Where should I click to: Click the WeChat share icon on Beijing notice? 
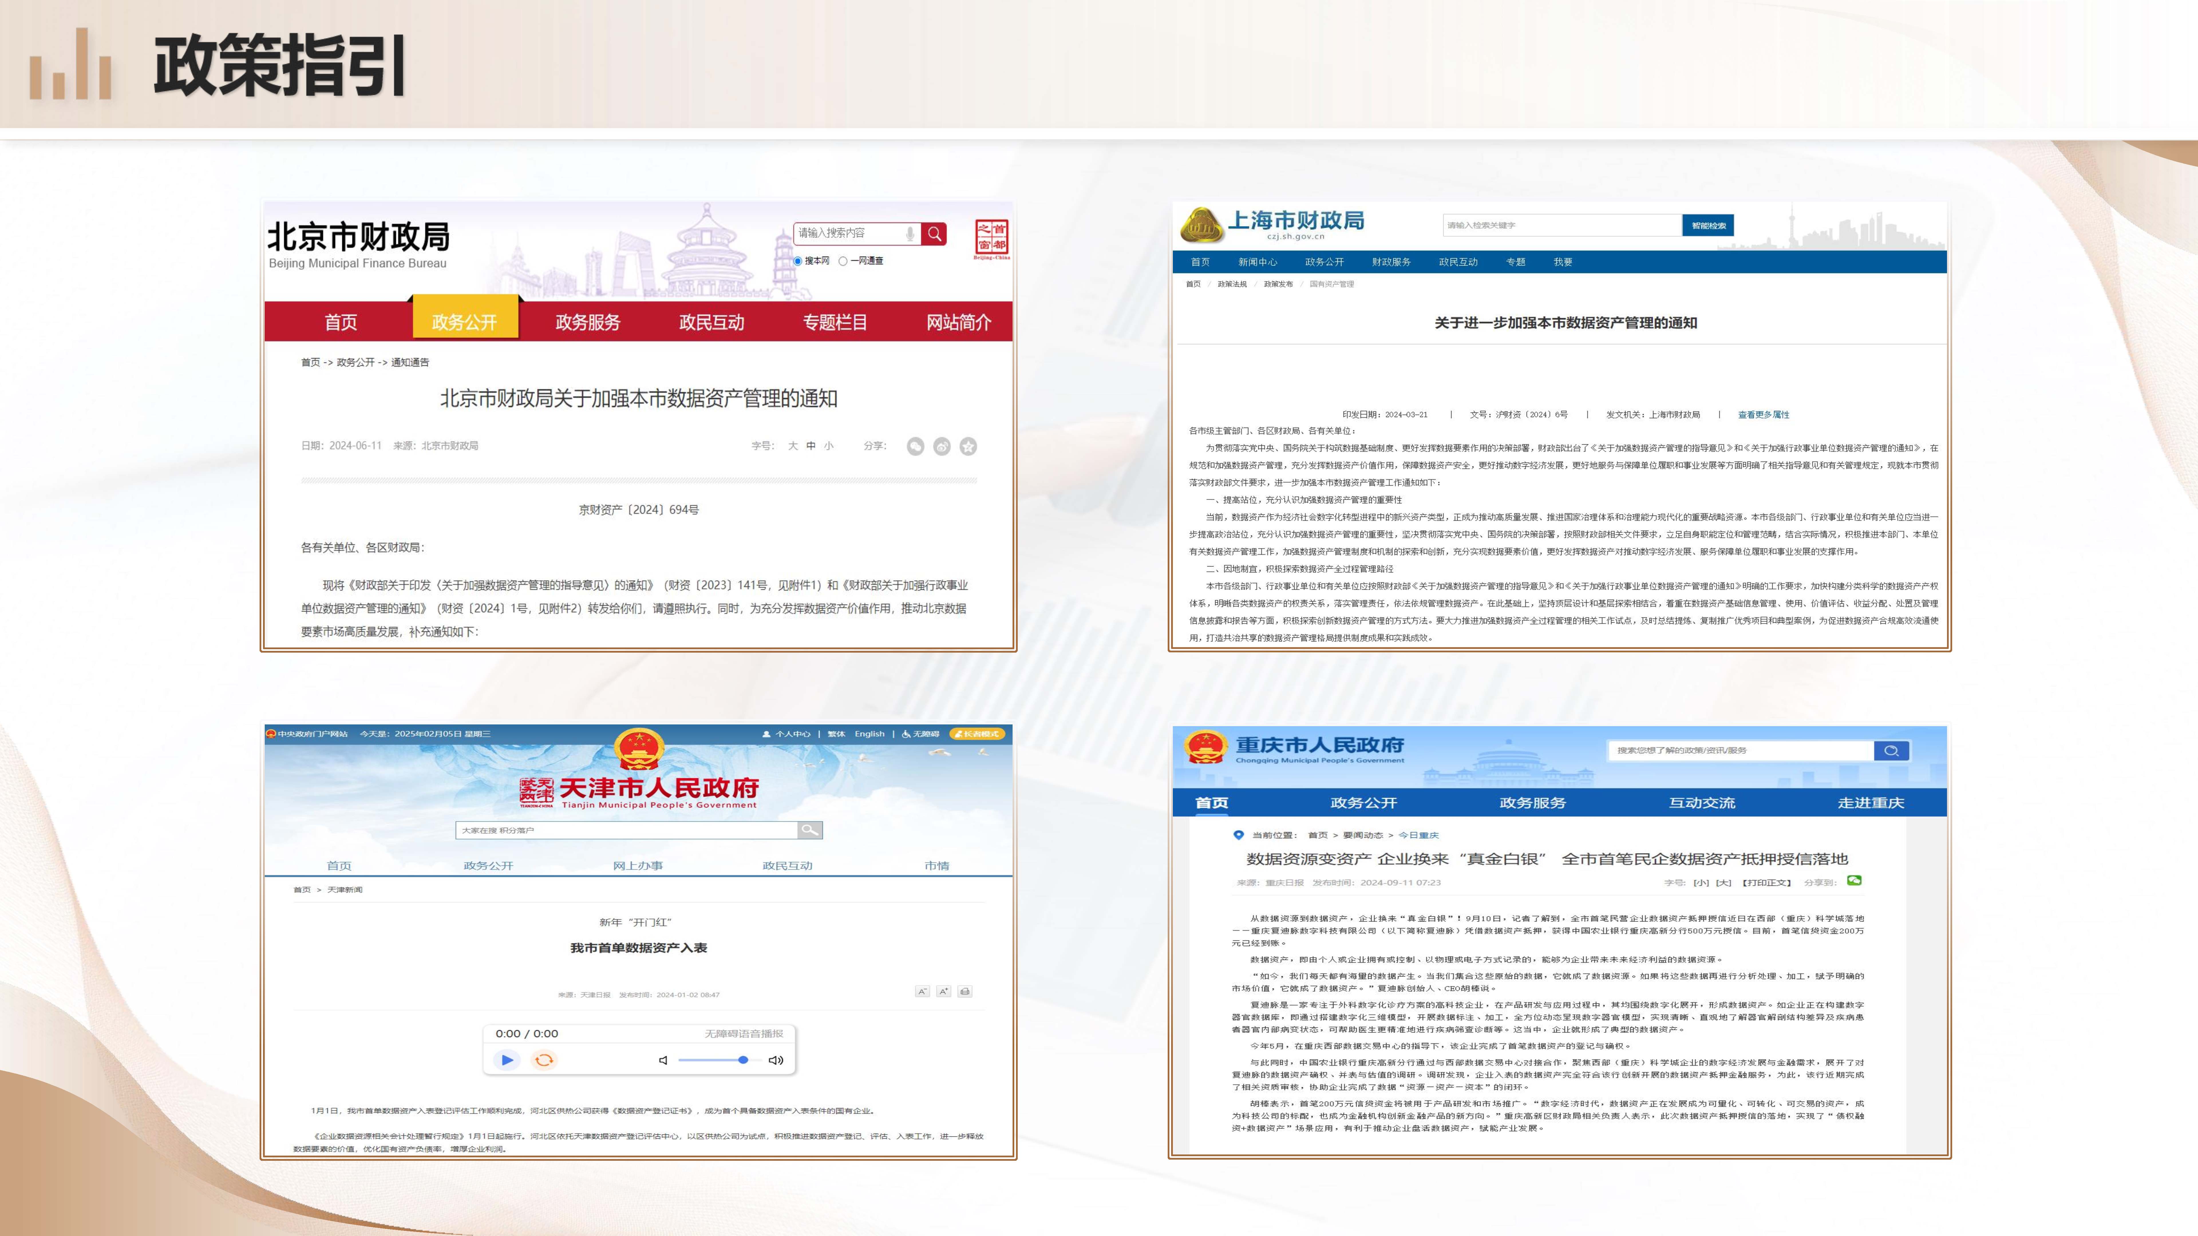pos(916,446)
